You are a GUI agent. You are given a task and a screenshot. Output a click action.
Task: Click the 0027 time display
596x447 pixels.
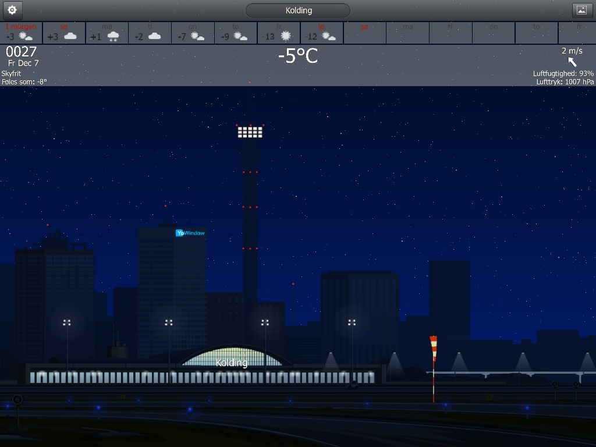[22, 51]
